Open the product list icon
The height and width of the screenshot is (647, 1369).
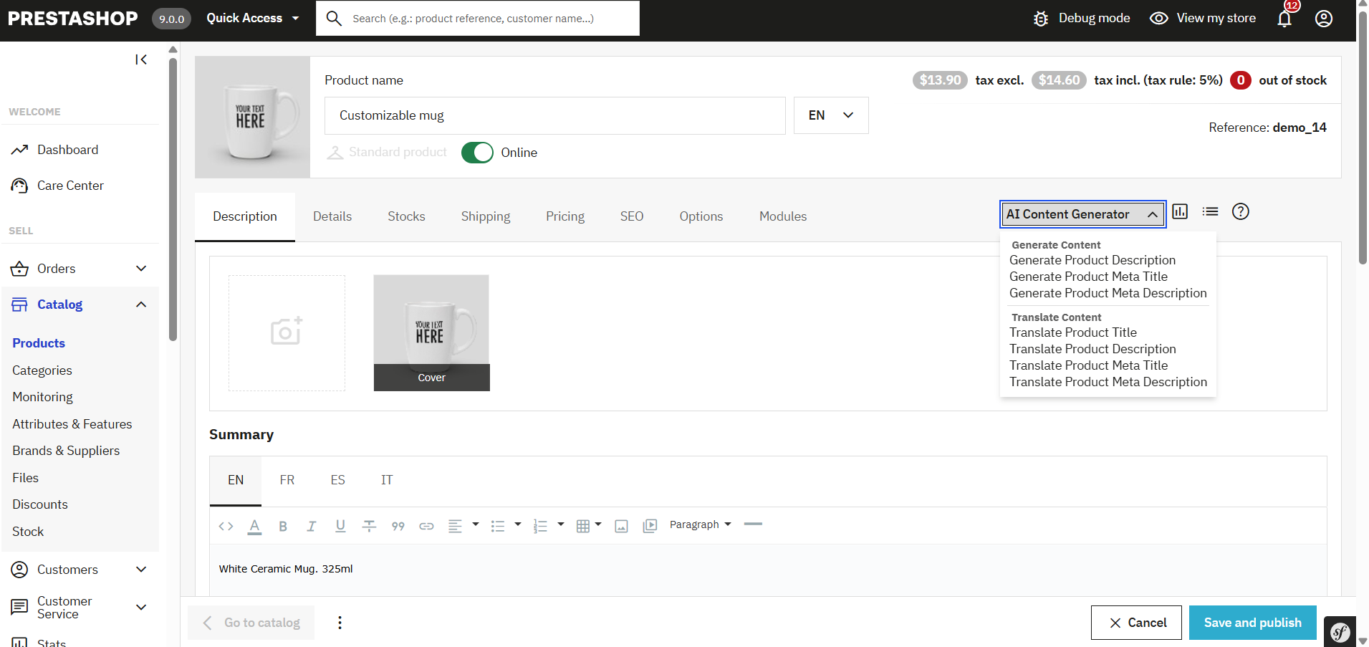[x=1211, y=211]
